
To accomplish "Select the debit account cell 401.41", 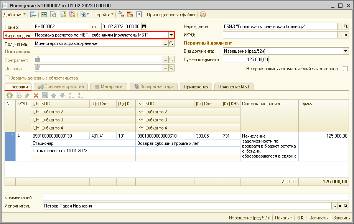I will pyautogui.click(x=103, y=136).
